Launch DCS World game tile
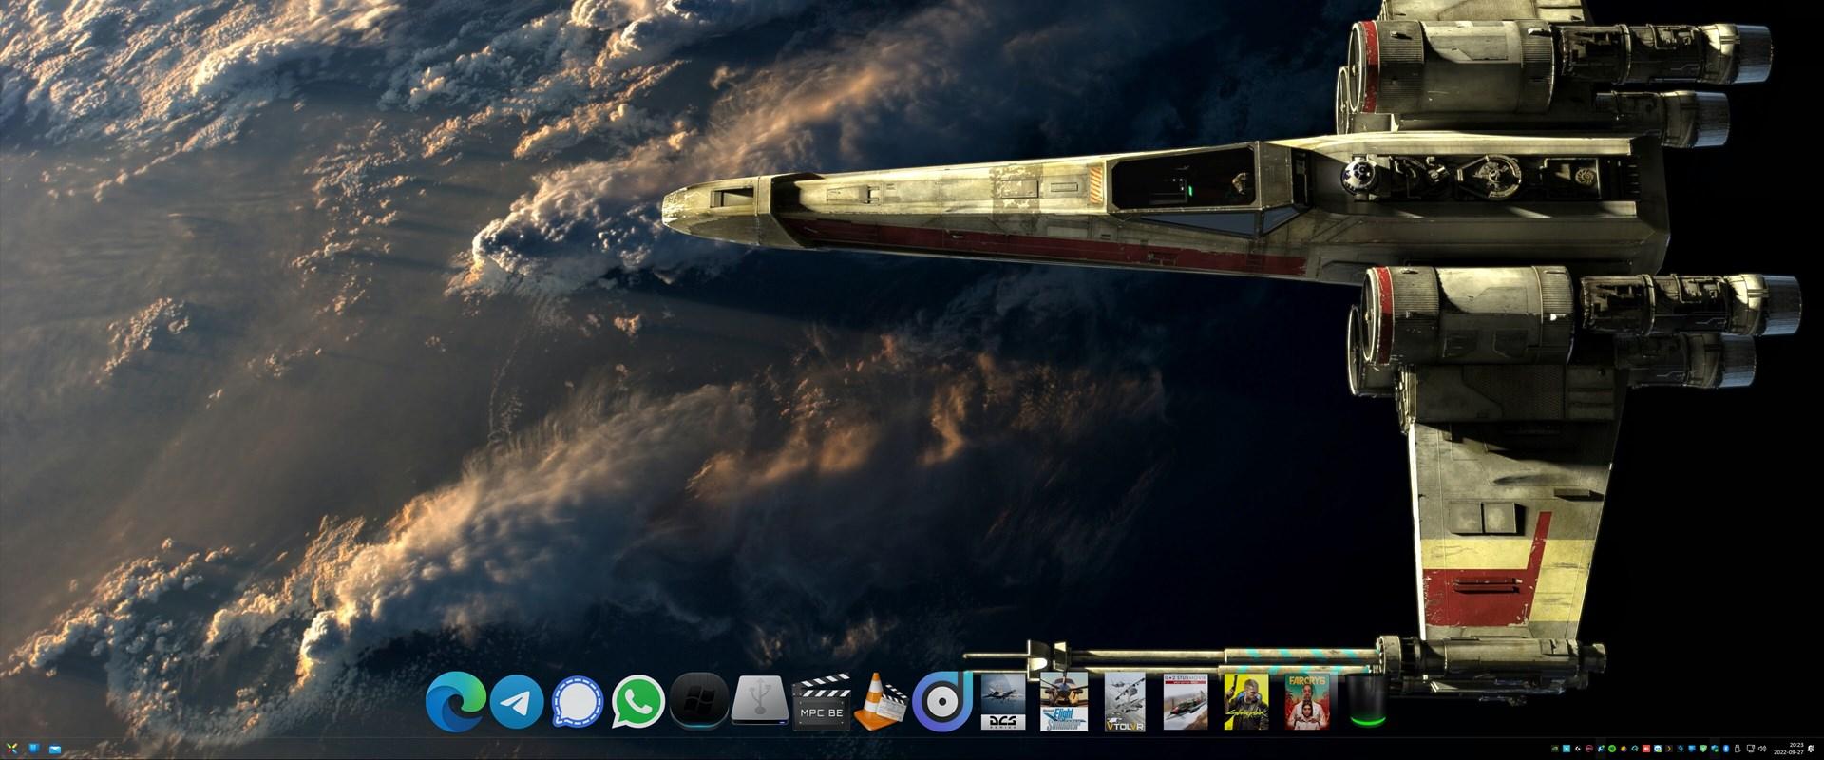The image size is (1824, 760). pos(1003,704)
